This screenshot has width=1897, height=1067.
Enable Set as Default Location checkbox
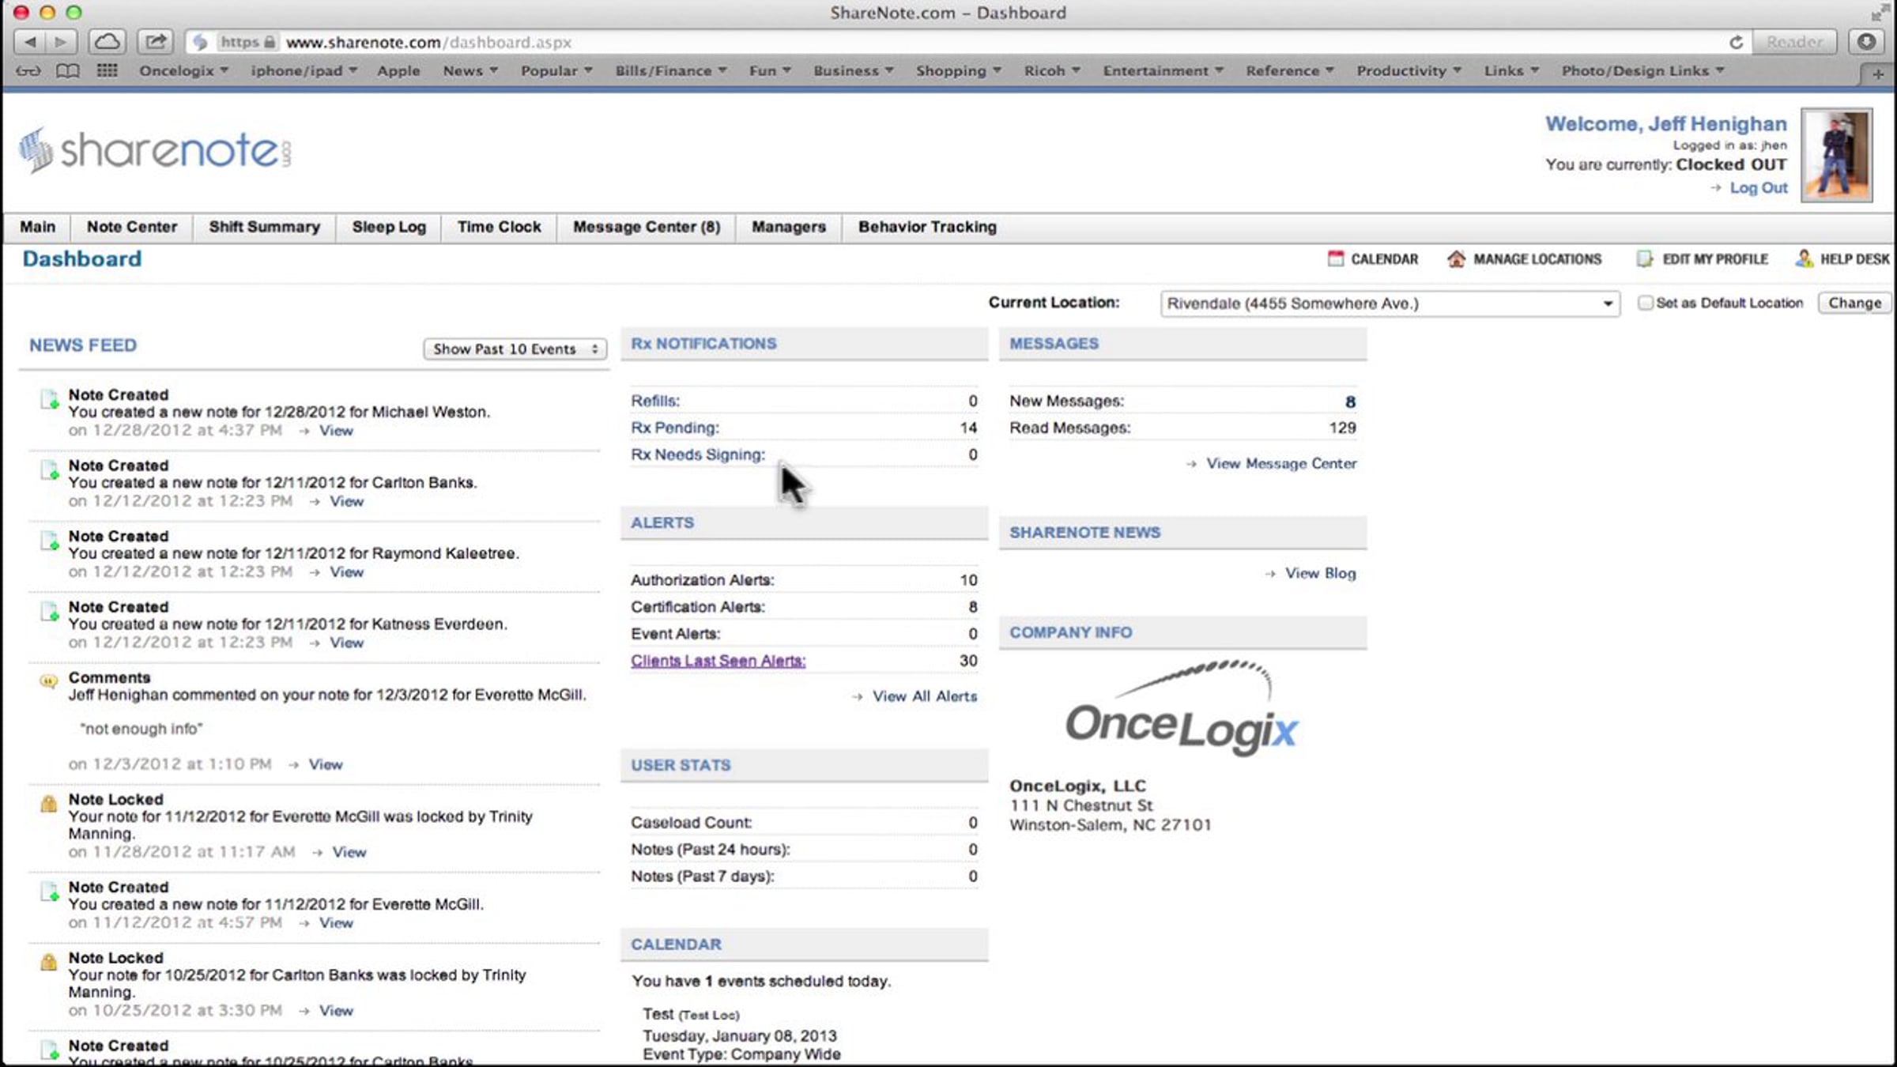click(x=1645, y=303)
